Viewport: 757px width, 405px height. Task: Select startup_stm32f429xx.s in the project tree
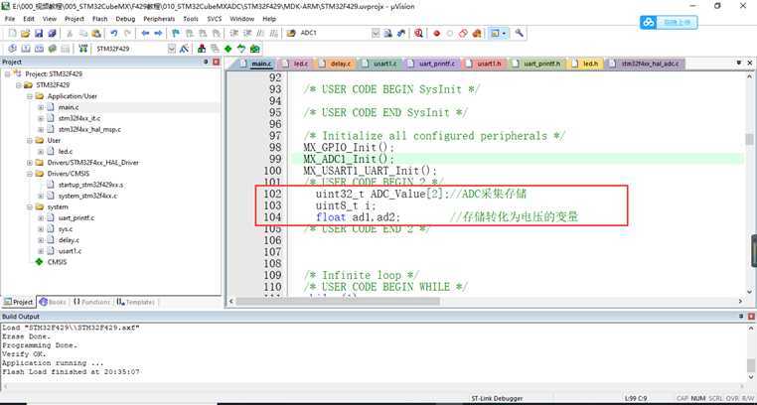[90, 185]
